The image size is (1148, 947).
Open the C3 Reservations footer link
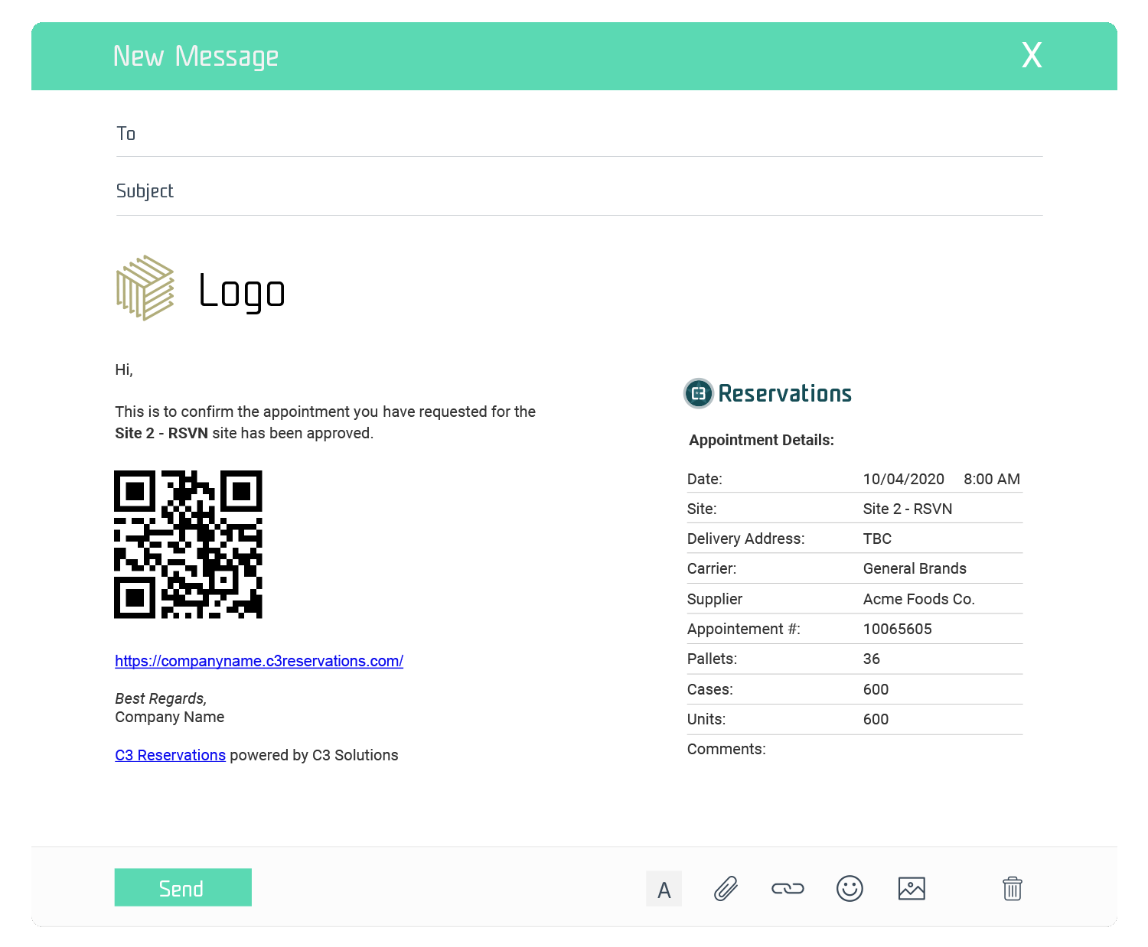(170, 755)
